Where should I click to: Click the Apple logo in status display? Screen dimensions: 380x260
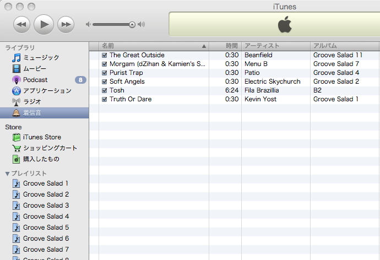point(285,24)
